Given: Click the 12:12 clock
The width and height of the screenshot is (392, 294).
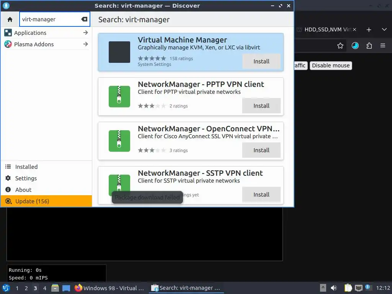Looking at the screenshot, I should 383,288.
